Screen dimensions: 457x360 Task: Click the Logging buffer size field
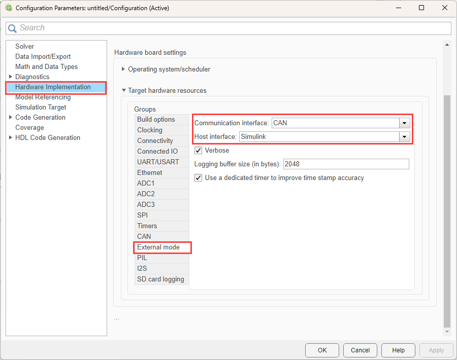point(345,164)
